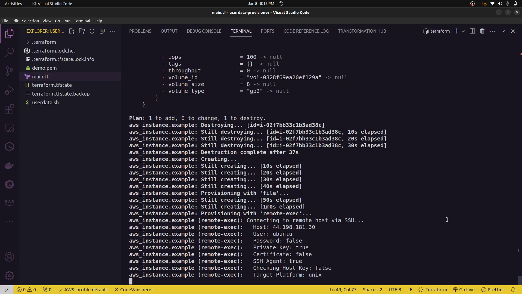The height and width of the screenshot is (294, 522).
Task: Kill terminal with the trash icon
Action: [x=482, y=31]
